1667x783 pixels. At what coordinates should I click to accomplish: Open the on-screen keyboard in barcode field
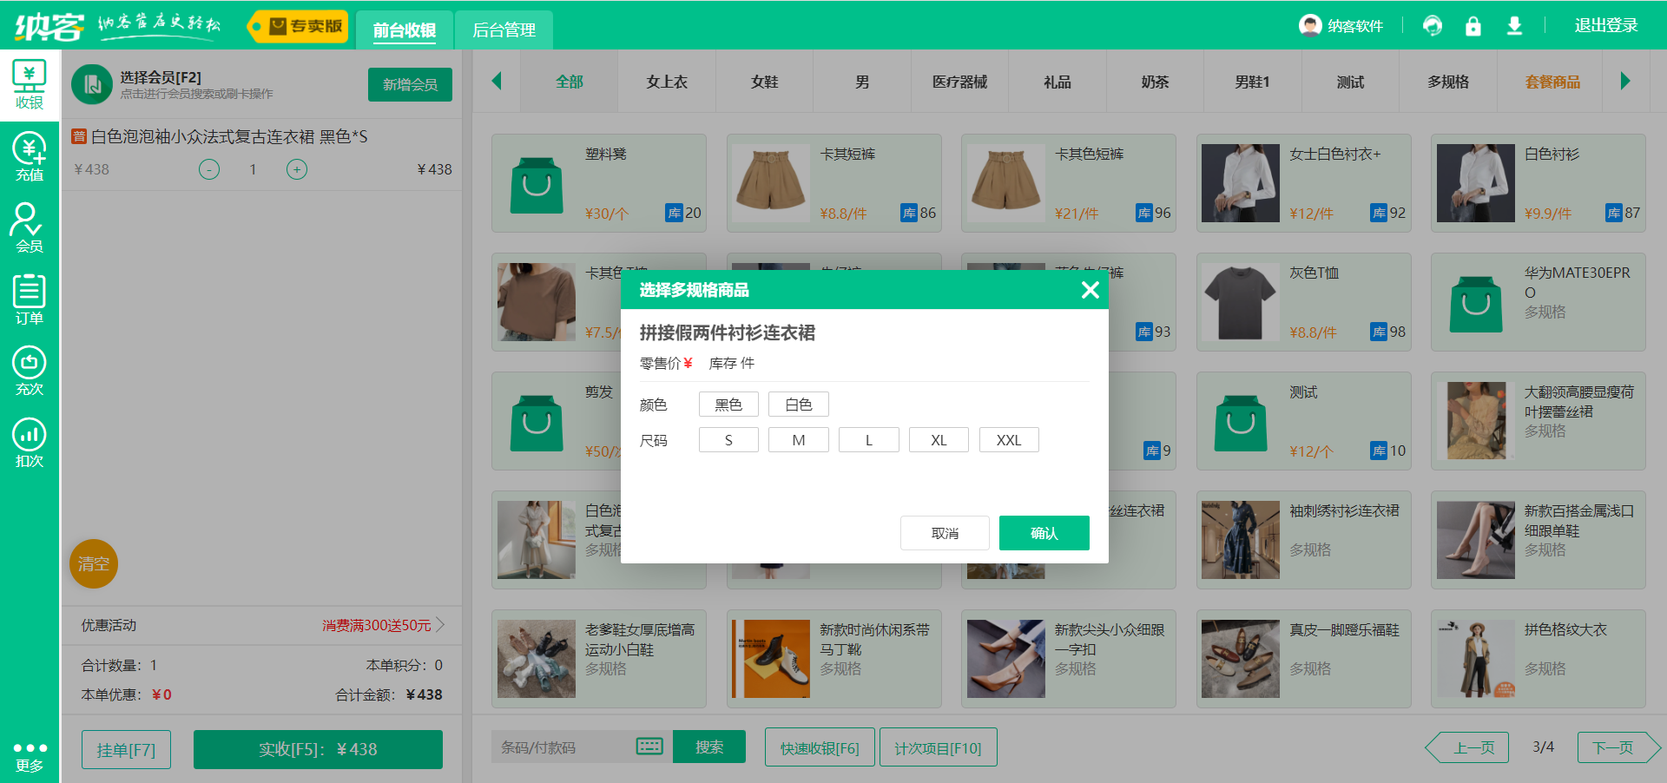coord(649,747)
